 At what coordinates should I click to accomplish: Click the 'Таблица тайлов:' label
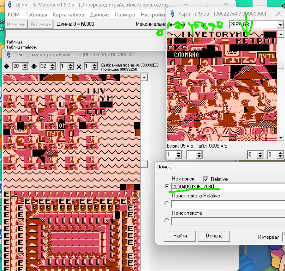coord(22,47)
